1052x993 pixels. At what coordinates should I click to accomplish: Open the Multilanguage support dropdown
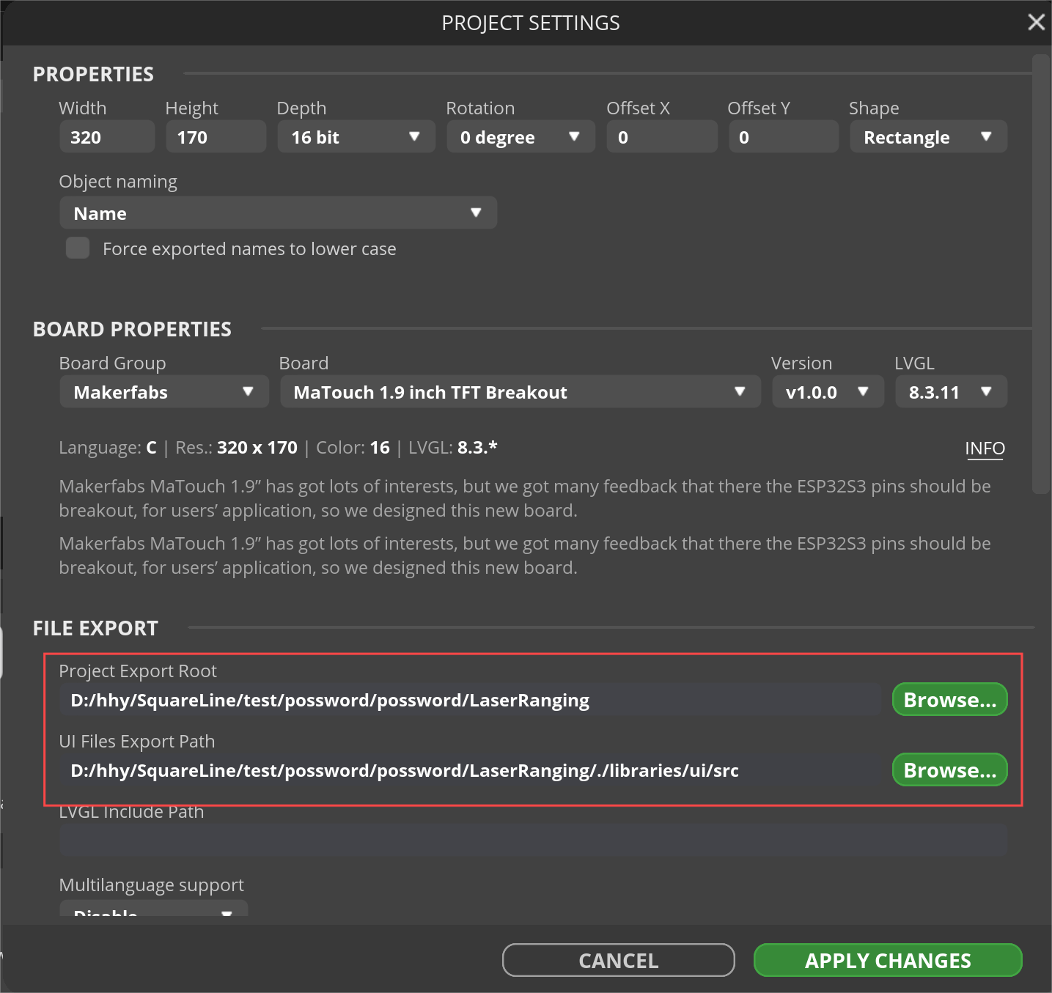click(152, 912)
